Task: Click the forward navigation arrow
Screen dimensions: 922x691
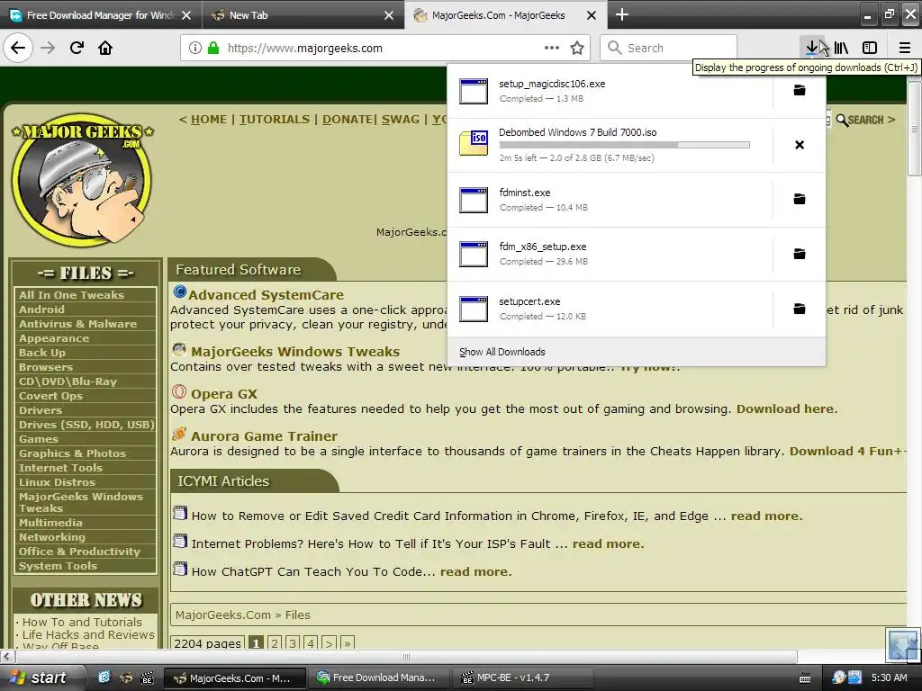Action: tap(49, 48)
